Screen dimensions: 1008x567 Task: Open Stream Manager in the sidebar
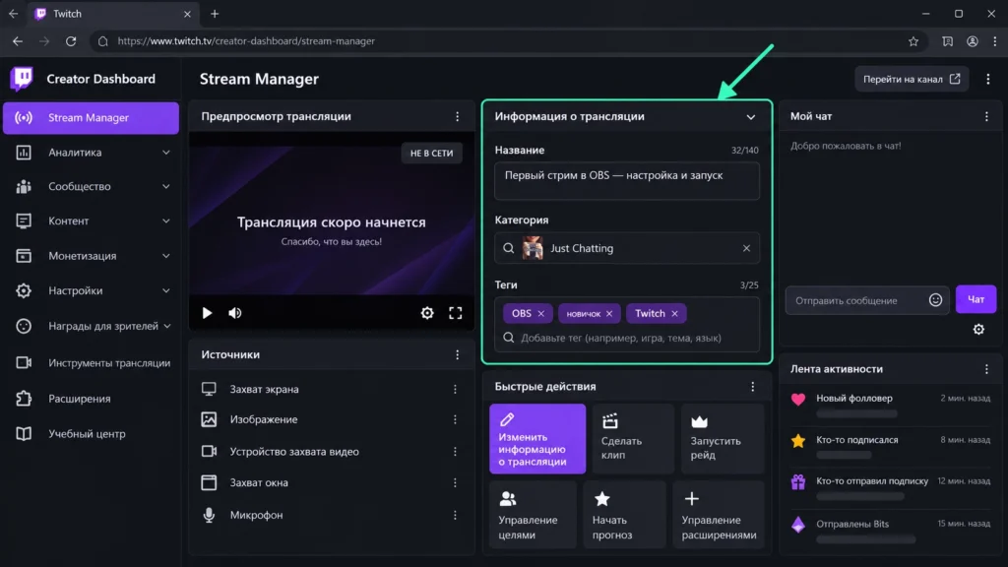(91, 118)
